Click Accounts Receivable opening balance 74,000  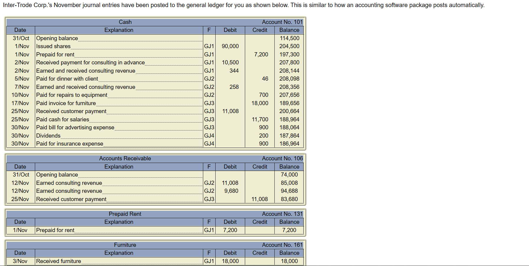pos(289,175)
